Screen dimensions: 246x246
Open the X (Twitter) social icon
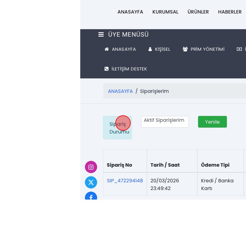tap(91, 182)
